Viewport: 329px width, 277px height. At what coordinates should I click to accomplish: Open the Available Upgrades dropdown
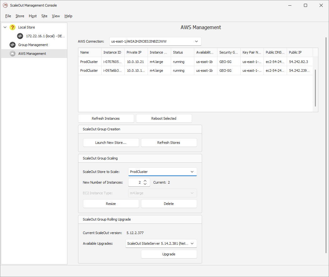pos(161,243)
